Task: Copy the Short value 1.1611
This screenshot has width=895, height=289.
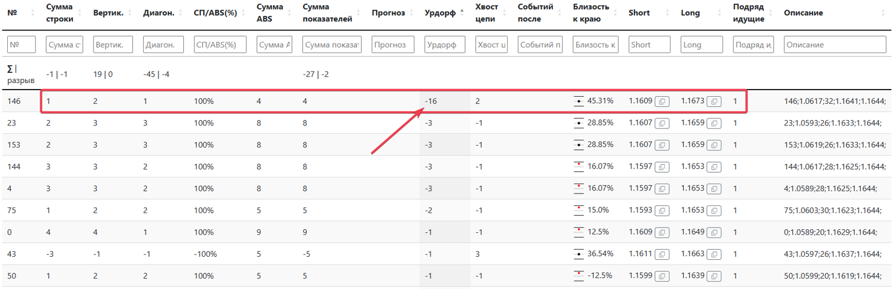Action: [662, 254]
